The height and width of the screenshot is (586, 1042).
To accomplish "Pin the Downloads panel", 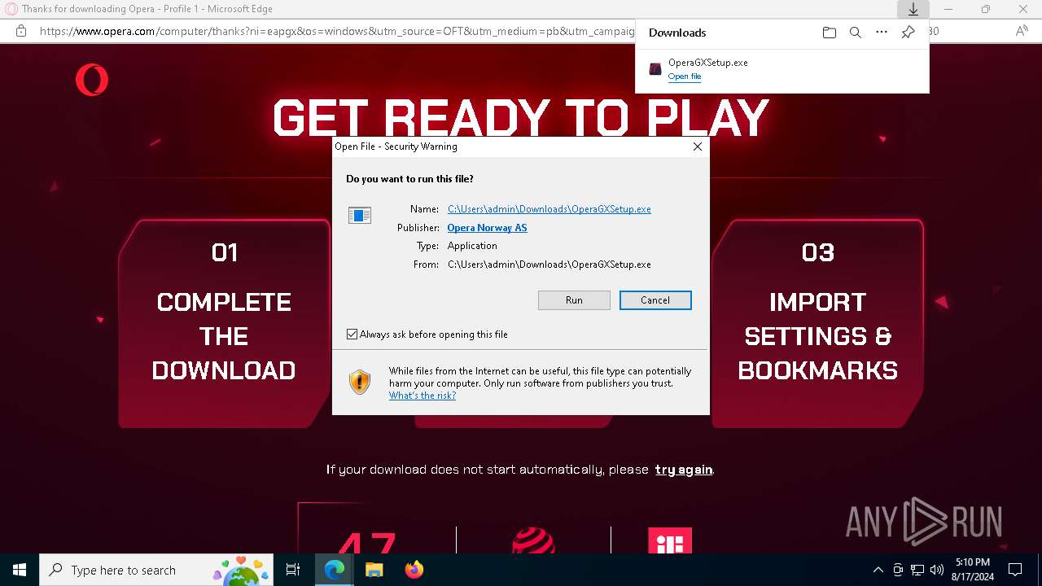I will pos(908,33).
